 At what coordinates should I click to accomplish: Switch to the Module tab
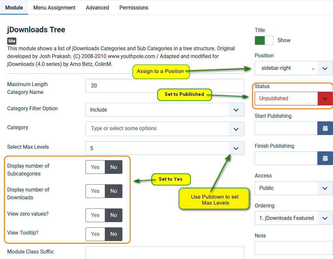pos(14,8)
